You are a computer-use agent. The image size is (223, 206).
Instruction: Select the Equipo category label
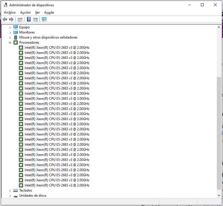(24, 27)
